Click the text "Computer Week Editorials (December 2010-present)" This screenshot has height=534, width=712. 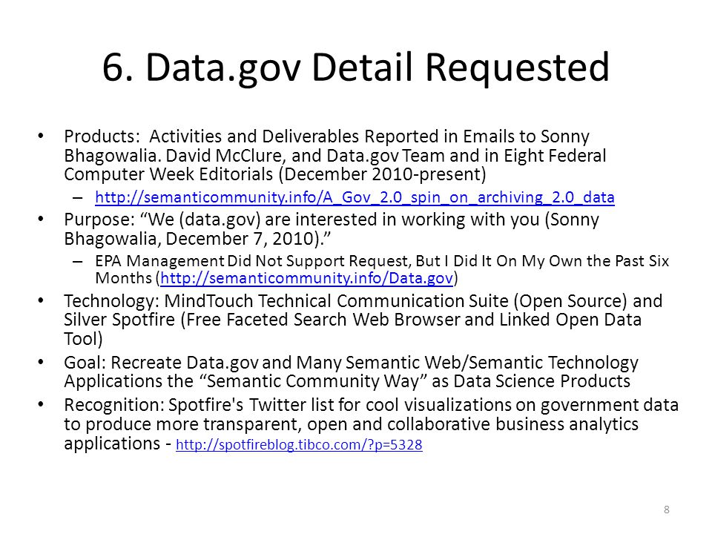click(274, 174)
